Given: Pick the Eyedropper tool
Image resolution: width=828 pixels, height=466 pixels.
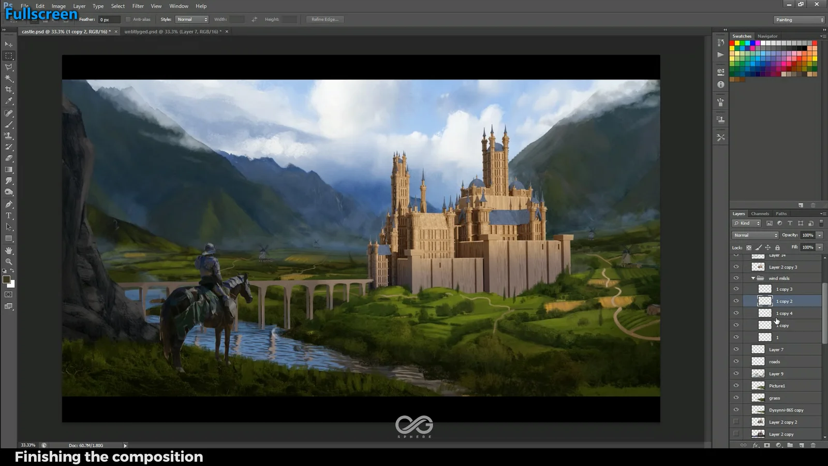Looking at the screenshot, I should point(9,100).
